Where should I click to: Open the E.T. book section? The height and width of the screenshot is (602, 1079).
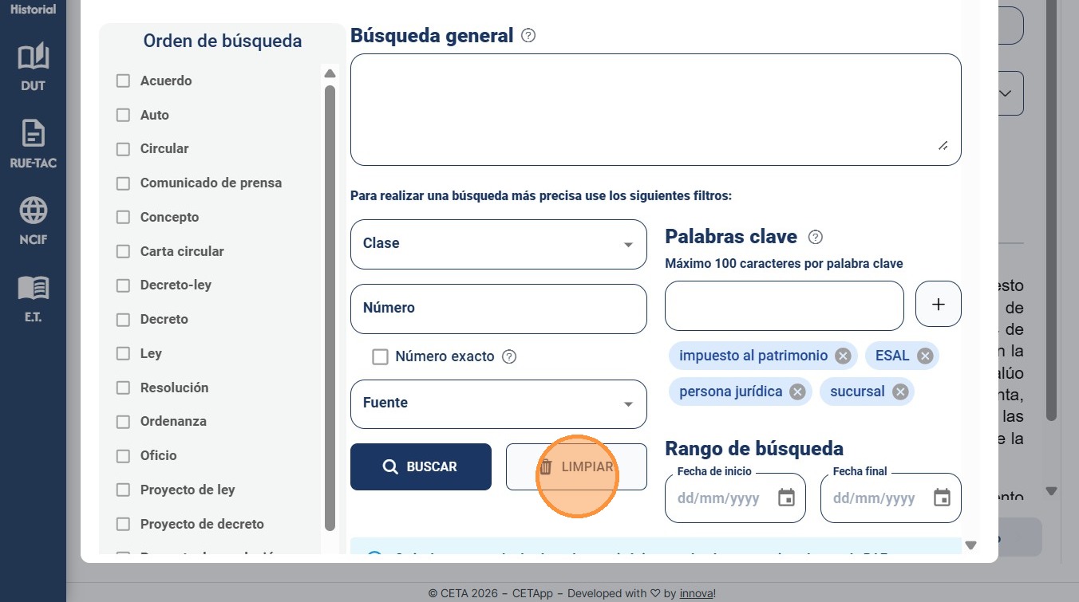click(x=33, y=298)
